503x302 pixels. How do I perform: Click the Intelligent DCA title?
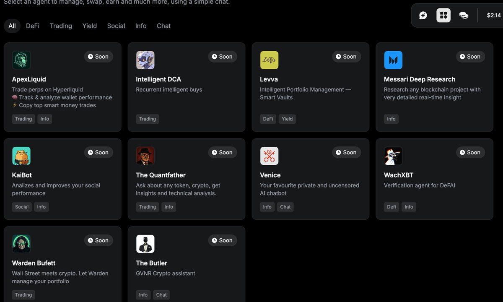click(158, 79)
